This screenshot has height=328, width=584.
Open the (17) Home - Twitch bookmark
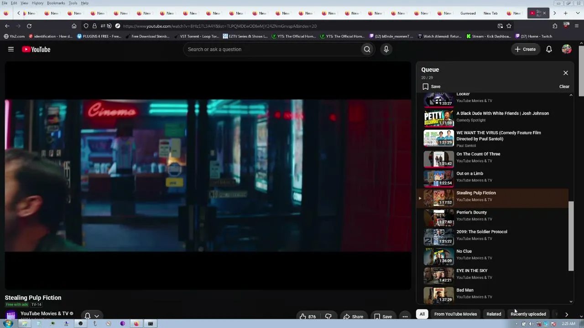(534, 36)
